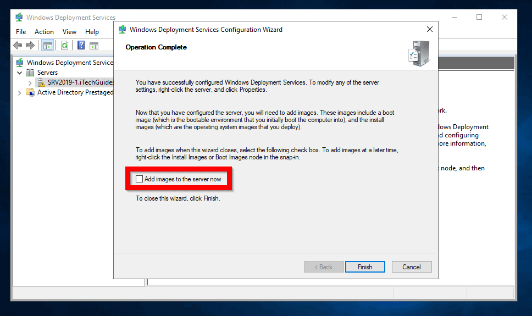This screenshot has width=532, height=316.
Task: Toggle the Show/Hide Action Pane icon
Action: click(94, 46)
